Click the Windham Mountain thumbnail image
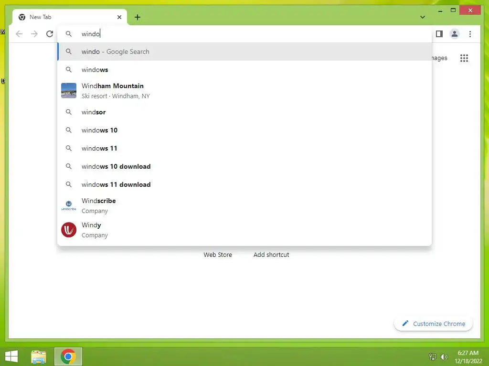Image resolution: width=489 pixels, height=366 pixels. coord(69,91)
